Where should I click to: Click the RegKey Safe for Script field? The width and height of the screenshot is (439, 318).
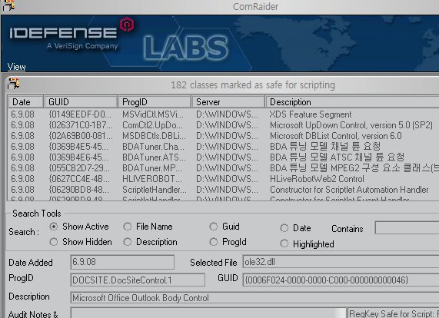click(x=394, y=313)
